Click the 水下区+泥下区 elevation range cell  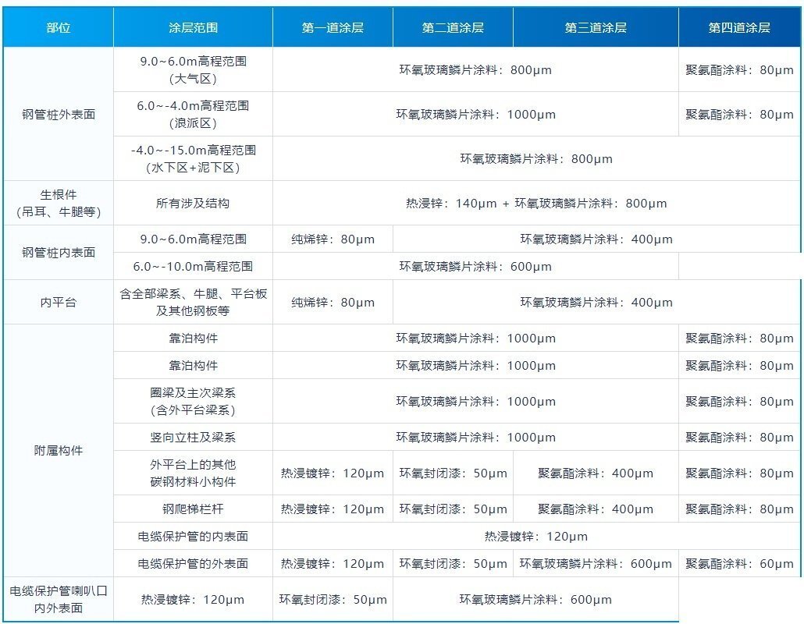coord(193,158)
